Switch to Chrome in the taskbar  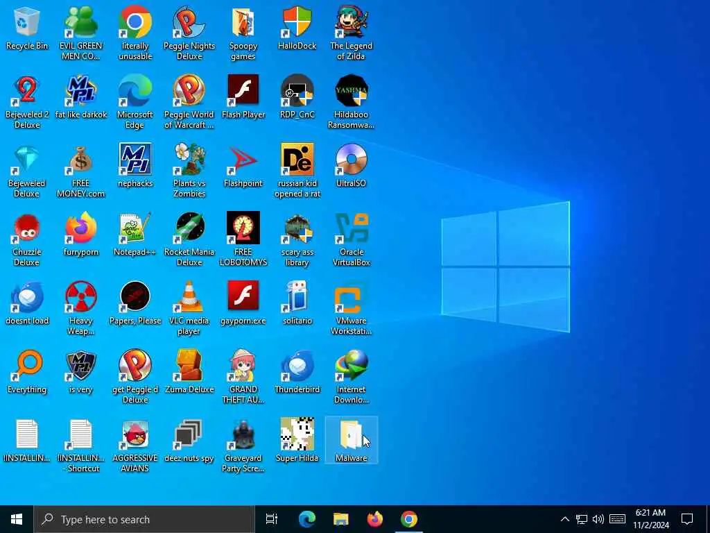click(409, 519)
